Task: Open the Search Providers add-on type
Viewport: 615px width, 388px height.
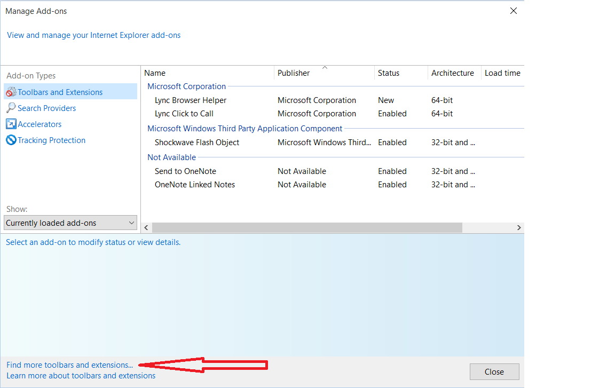Action: click(x=46, y=108)
